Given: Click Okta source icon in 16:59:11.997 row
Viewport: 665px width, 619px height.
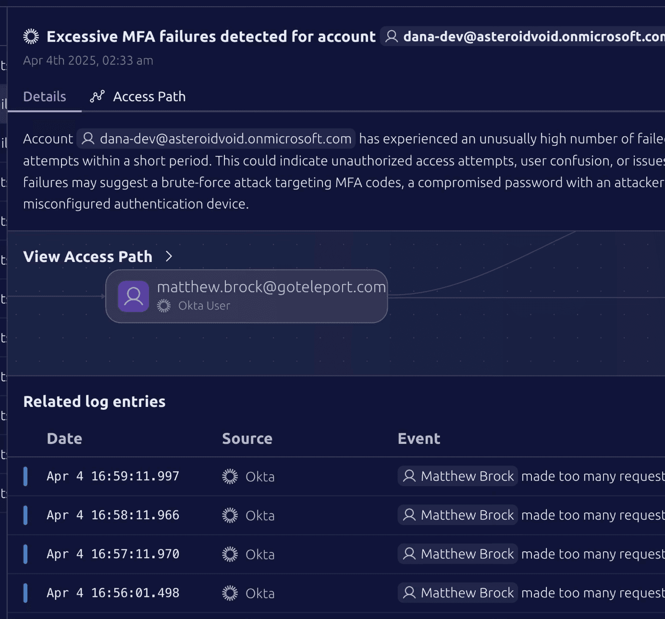Looking at the screenshot, I should coord(230,476).
